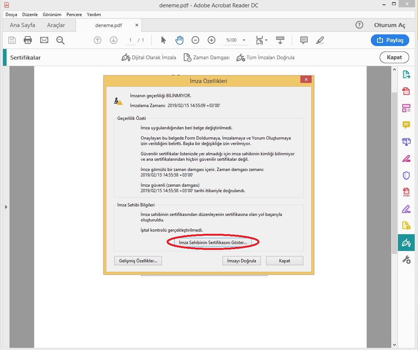Screen dimensions: 418x350
Task: Open fit page width options icon
Action: tap(261, 40)
